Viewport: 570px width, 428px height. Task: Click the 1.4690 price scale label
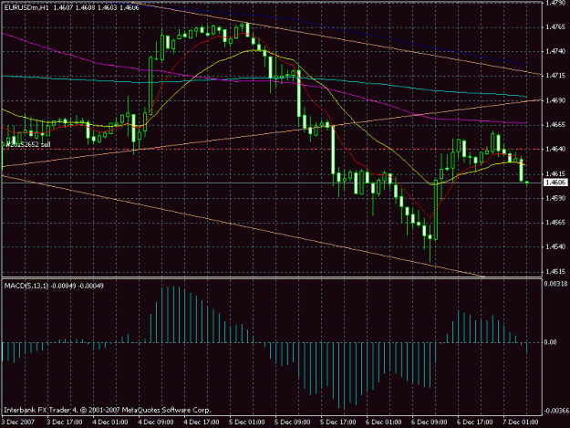click(555, 100)
